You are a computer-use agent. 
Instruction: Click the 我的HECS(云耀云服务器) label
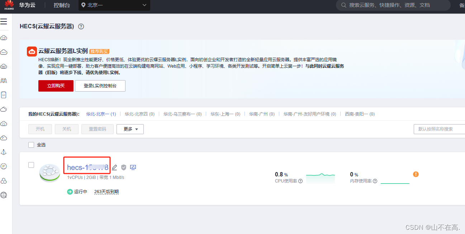pyautogui.click(x=54, y=114)
